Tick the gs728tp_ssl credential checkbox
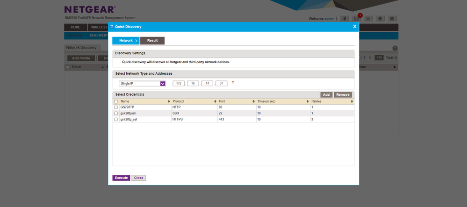Screen dimensions: 467x207 [x=116, y=120]
